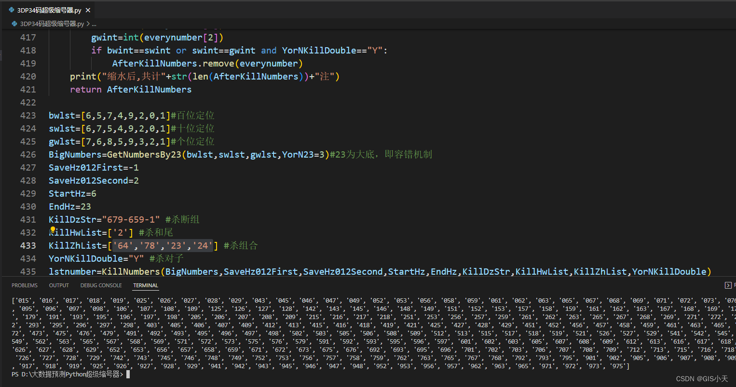Click the terminal shell icon at panel right
This screenshot has height=387, width=736.
[x=728, y=285]
